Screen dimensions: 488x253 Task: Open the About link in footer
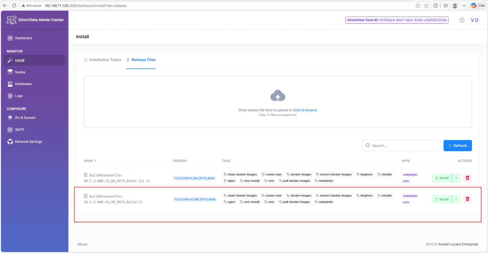pyautogui.click(x=82, y=244)
